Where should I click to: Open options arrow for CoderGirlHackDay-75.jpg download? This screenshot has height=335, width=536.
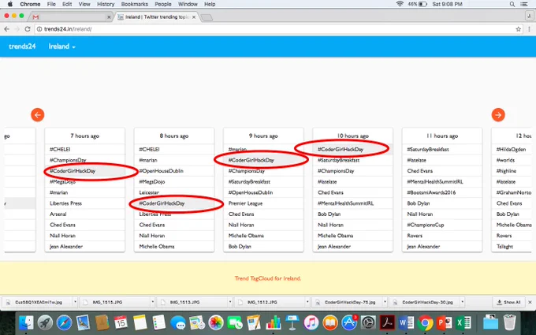coord(385,302)
